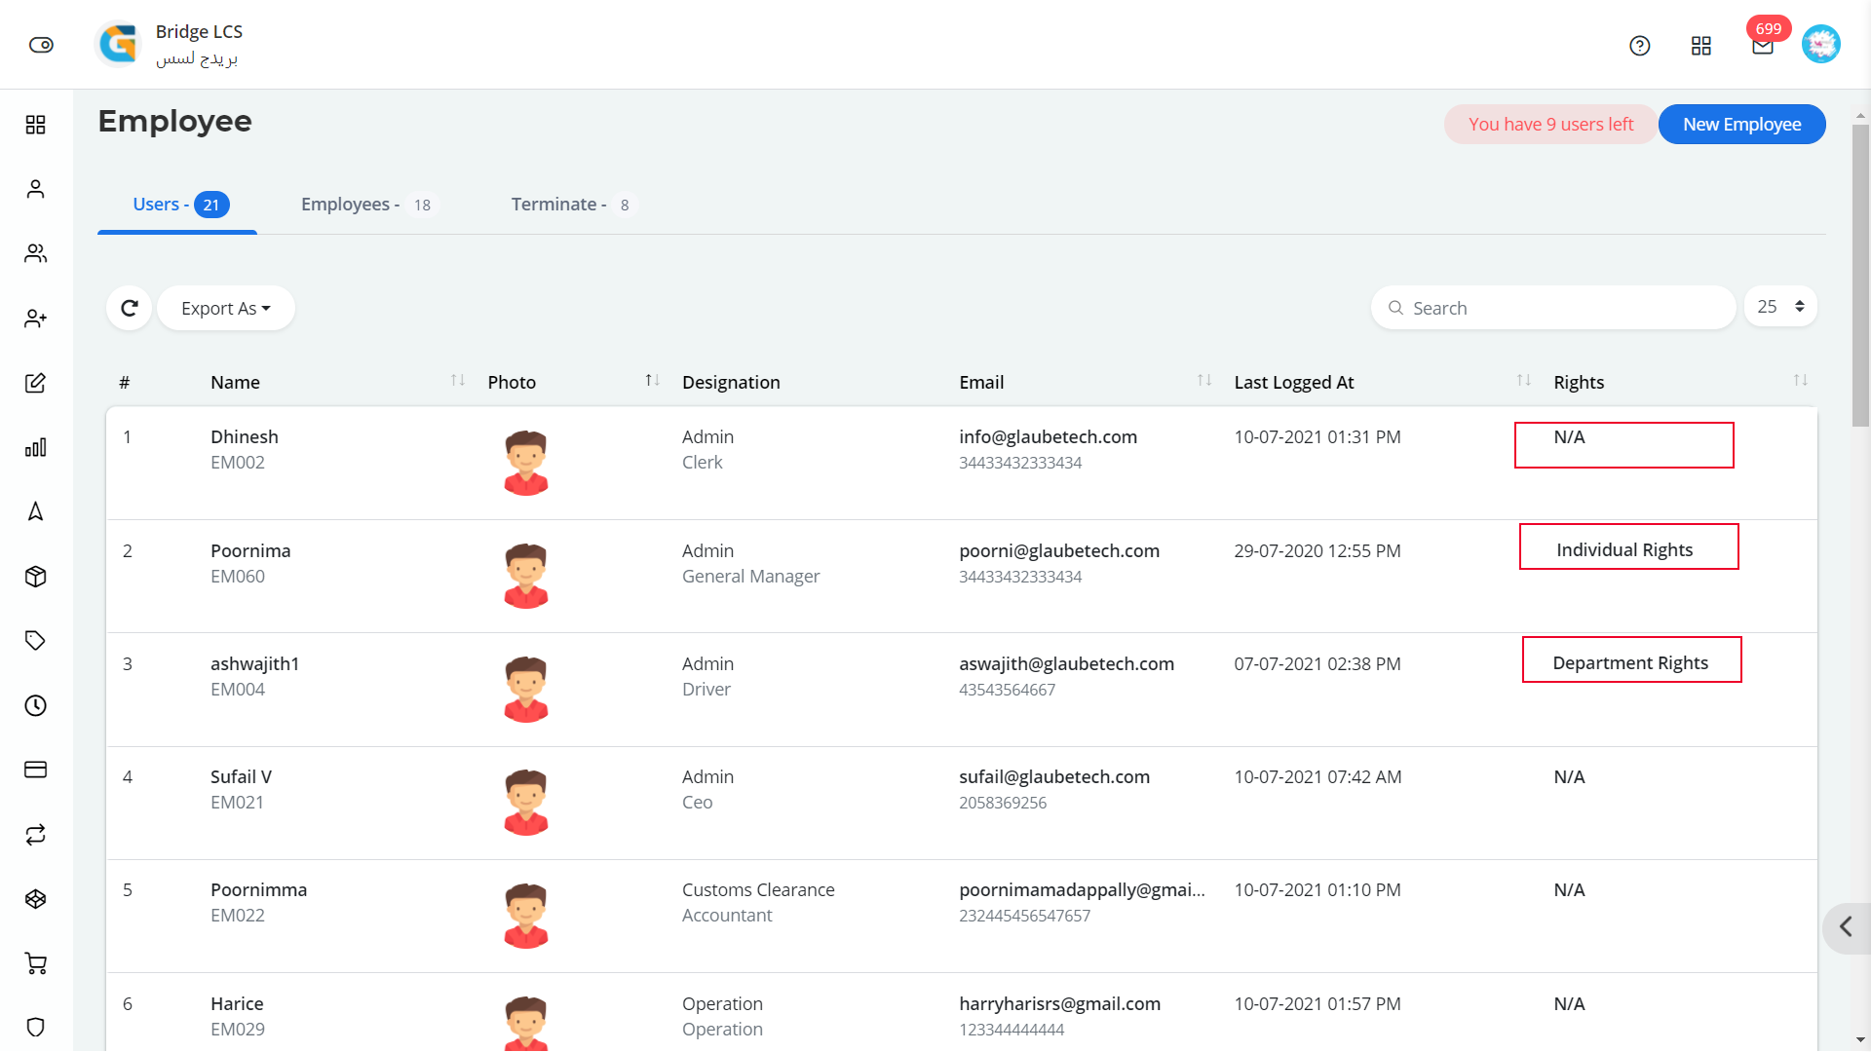Click email sufail@glaubetech.com
This screenshot has width=1871, height=1052.
tap(1054, 777)
